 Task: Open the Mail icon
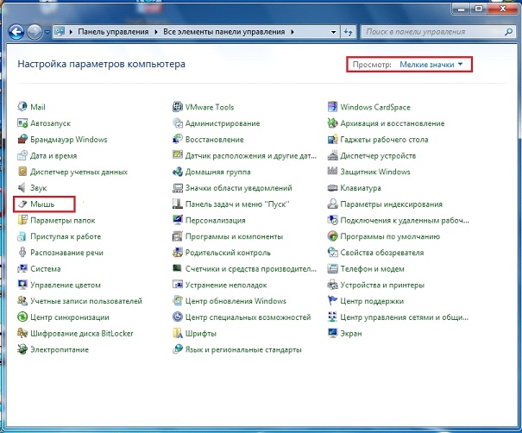click(x=22, y=107)
